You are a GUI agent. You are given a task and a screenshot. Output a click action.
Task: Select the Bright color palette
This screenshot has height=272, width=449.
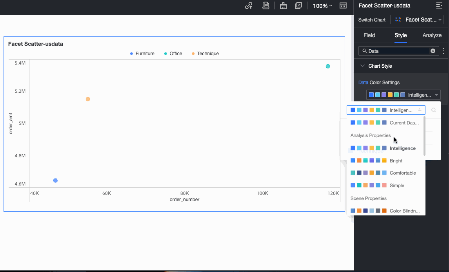[x=385, y=161]
